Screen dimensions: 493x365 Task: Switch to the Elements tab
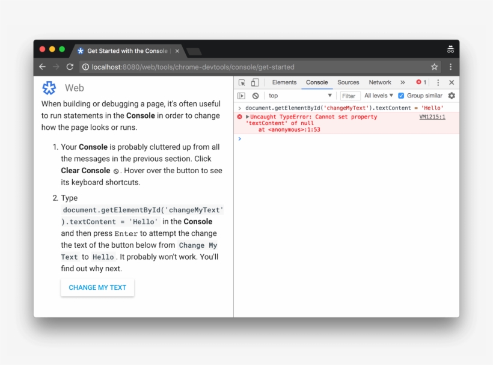[x=284, y=82]
